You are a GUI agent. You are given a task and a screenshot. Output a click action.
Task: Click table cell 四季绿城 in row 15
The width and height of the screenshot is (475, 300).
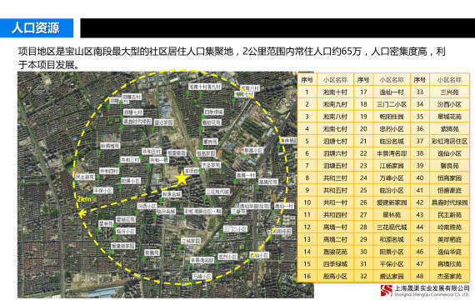335,264
